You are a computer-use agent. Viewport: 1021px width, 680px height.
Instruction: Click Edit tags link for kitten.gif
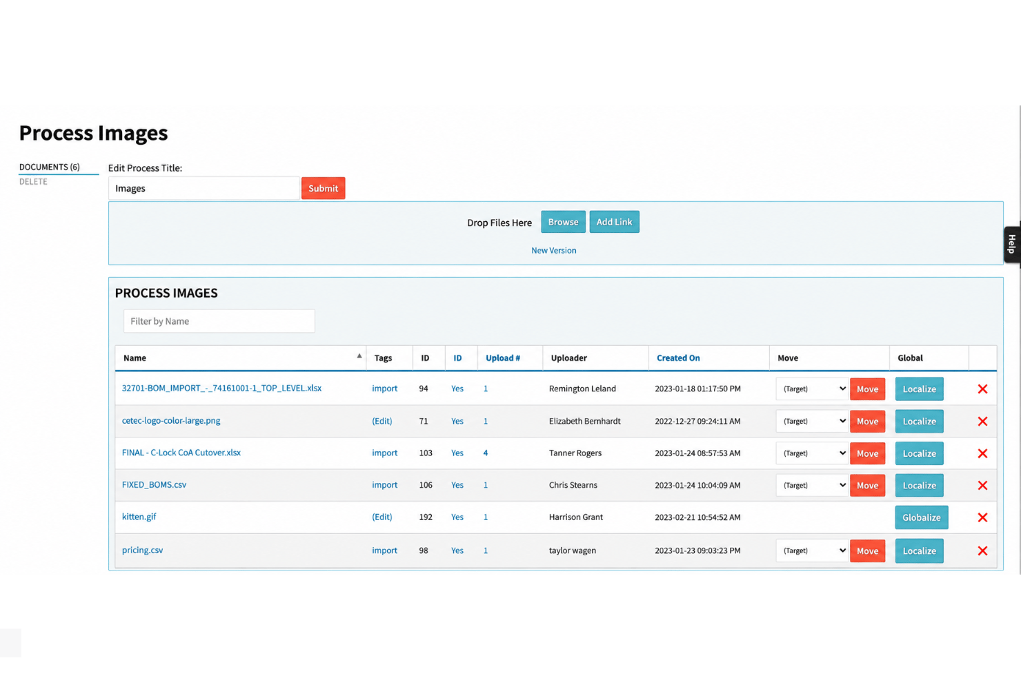382,517
